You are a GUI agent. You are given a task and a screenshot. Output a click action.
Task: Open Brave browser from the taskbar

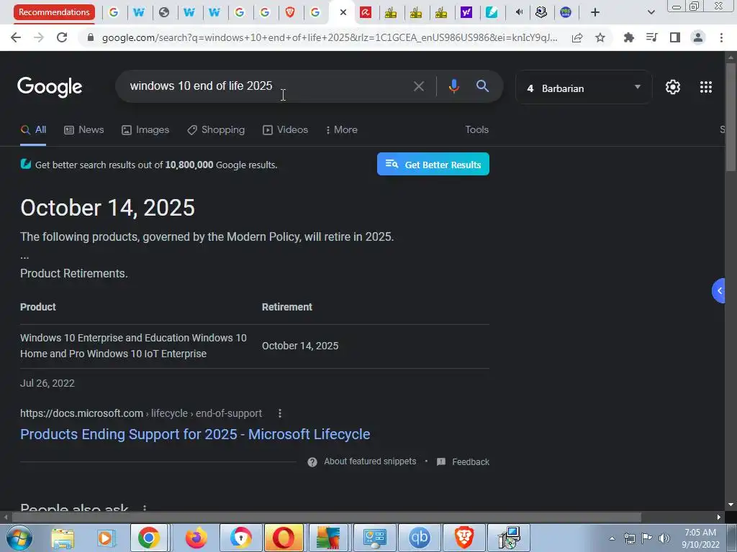464,538
